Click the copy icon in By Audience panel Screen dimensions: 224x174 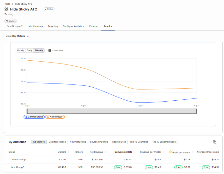215,142
